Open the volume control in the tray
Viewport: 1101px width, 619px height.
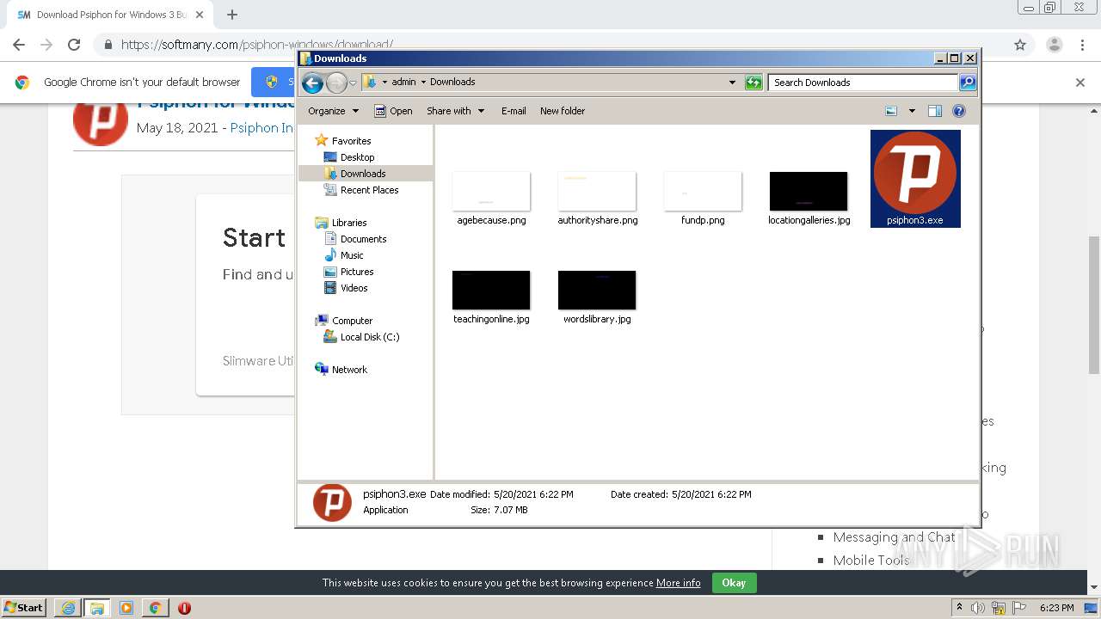[978, 608]
